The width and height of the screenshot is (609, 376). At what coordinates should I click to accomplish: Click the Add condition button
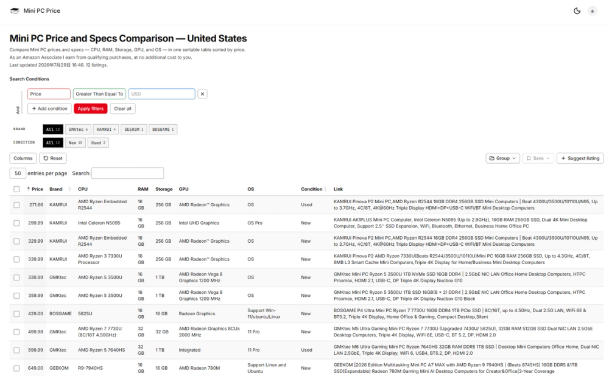[x=49, y=109]
